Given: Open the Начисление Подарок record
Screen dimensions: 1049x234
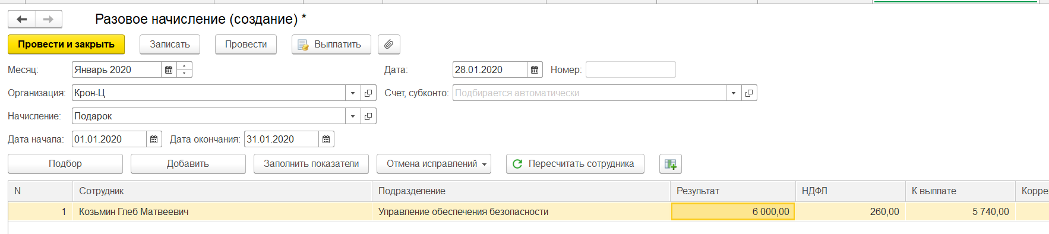Looking at the screenshot, I should (368, 116).
